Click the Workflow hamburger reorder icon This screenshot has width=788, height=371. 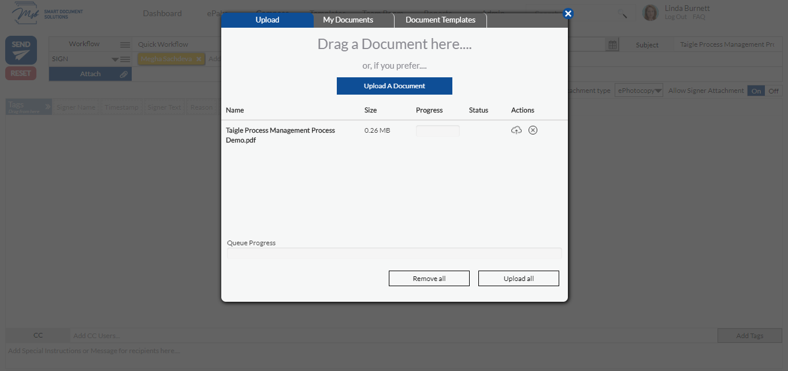coord(124,44)
